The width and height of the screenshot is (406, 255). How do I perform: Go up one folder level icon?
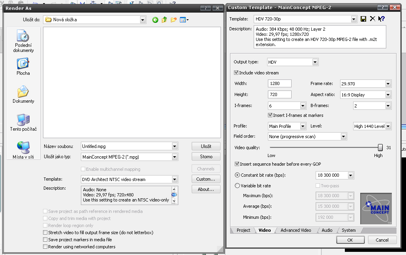click(x=165, y=20)
